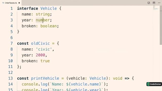The image size is (162, 91).
Task: Click the 'Vehicle' interface name on line 1
Action: [x=49, y=8]
